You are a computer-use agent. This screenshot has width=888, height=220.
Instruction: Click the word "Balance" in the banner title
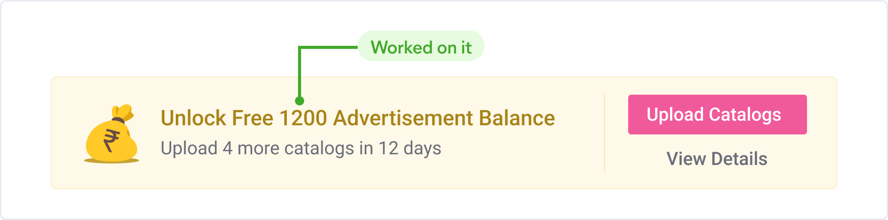tap(517, 118)
